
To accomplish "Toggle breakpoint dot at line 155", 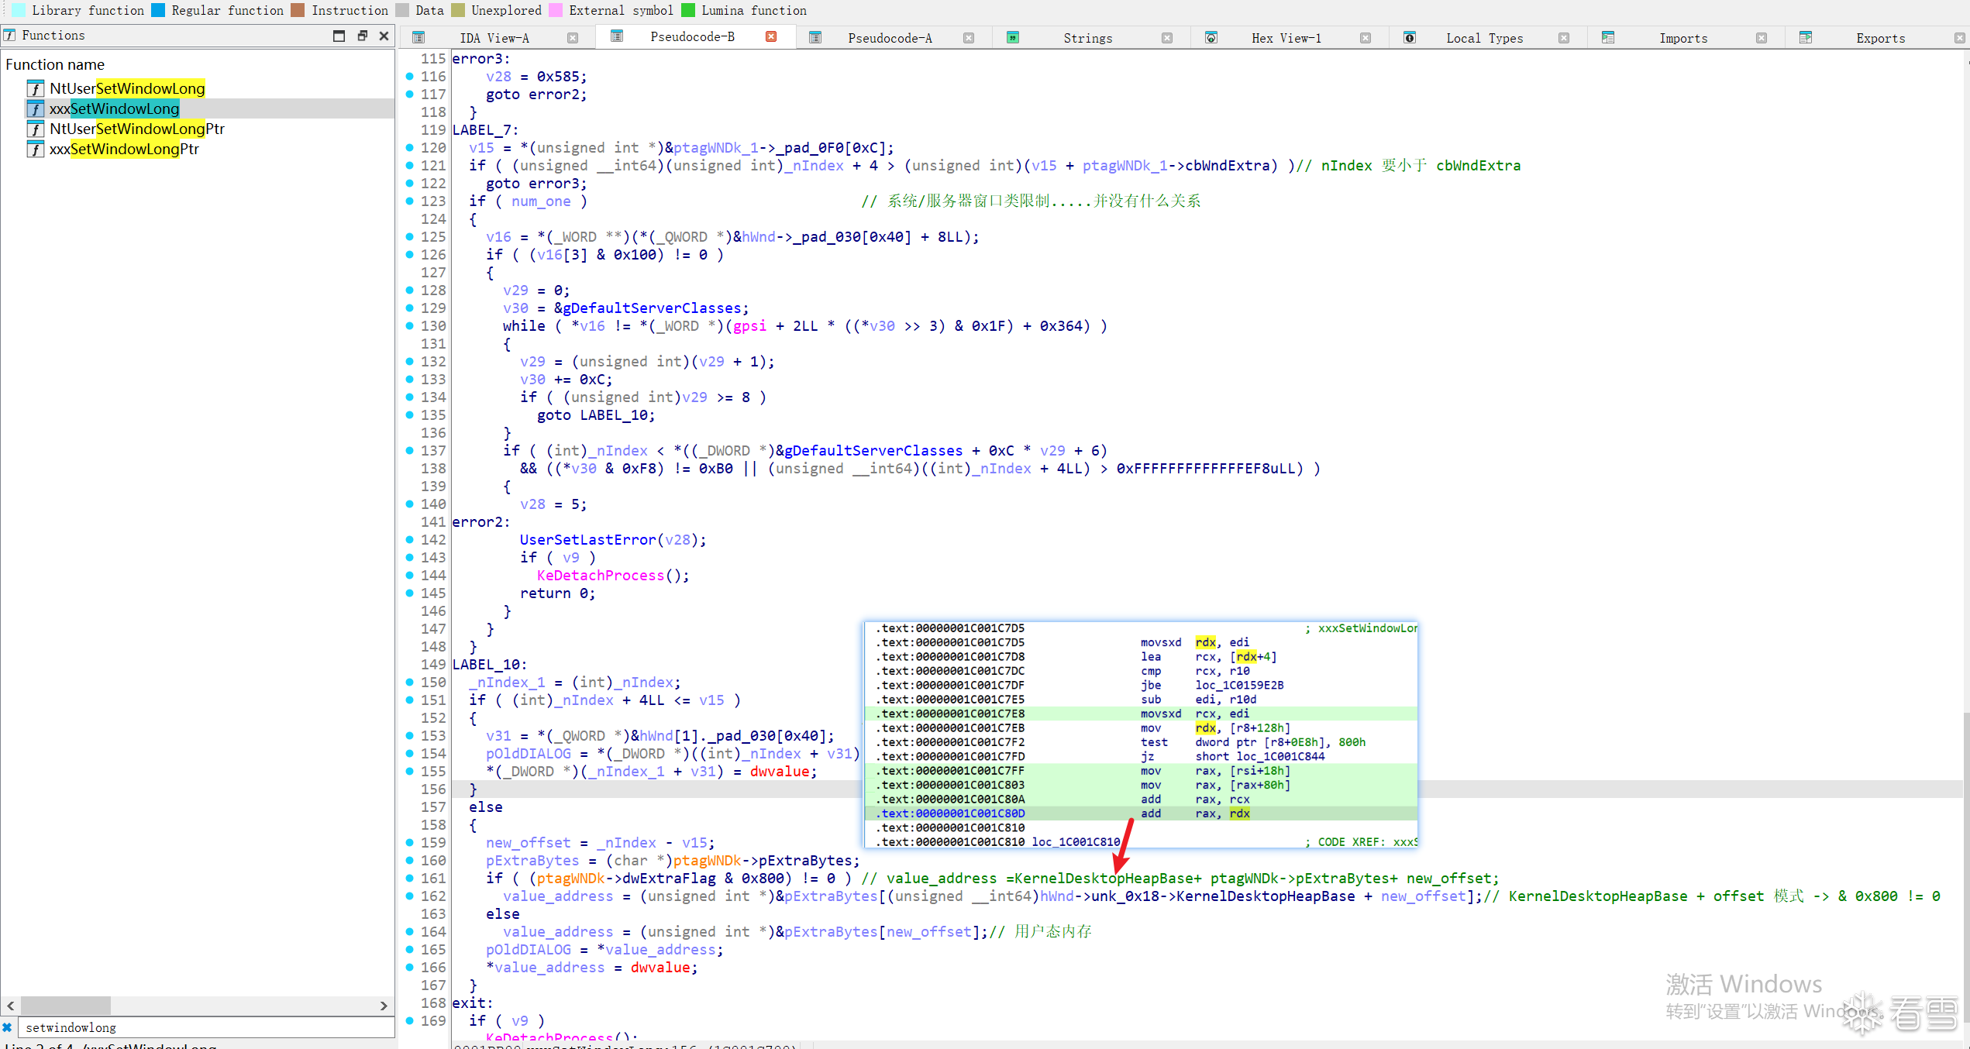I will click(410, 771).
